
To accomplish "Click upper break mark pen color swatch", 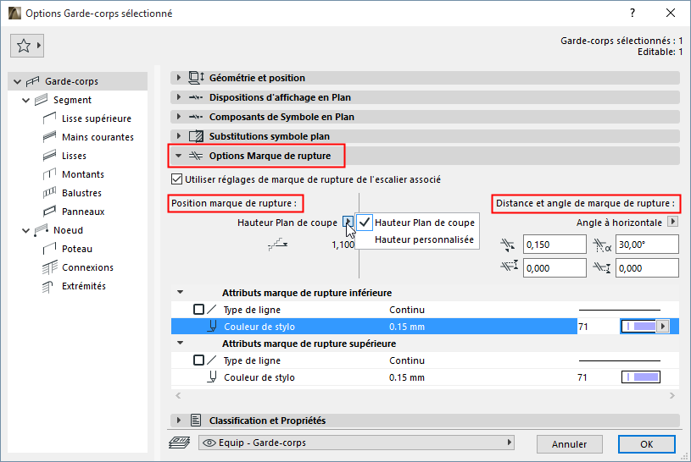I will (641, 377).
